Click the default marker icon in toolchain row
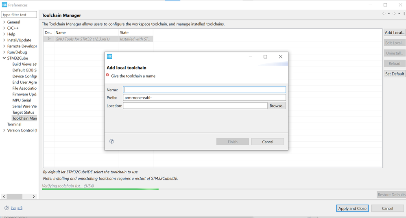Image resolution: width=406 pixels, height=218 pixels. tap(49, 39)
